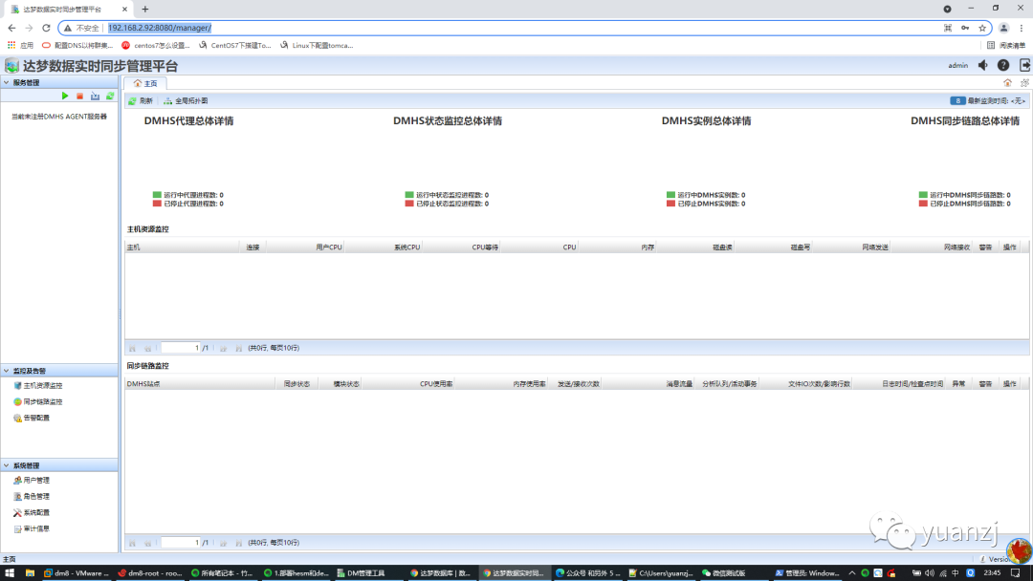Log out using the exit icon
Viewport: 1033px width, 581px height.
[1024, 65]
